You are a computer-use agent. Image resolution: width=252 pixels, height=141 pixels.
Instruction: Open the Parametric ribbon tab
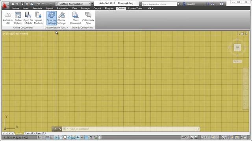tap(63, 8)
